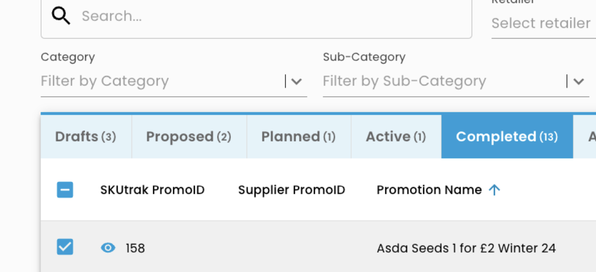Click the eye icon for promo 158

click(108, 247)
